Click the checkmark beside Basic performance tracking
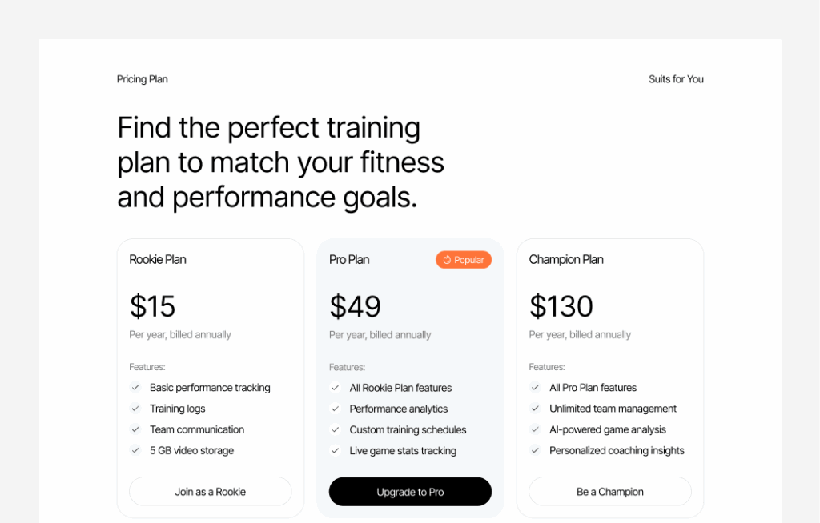This screenshot has height=523, width=820. point(135,388)
